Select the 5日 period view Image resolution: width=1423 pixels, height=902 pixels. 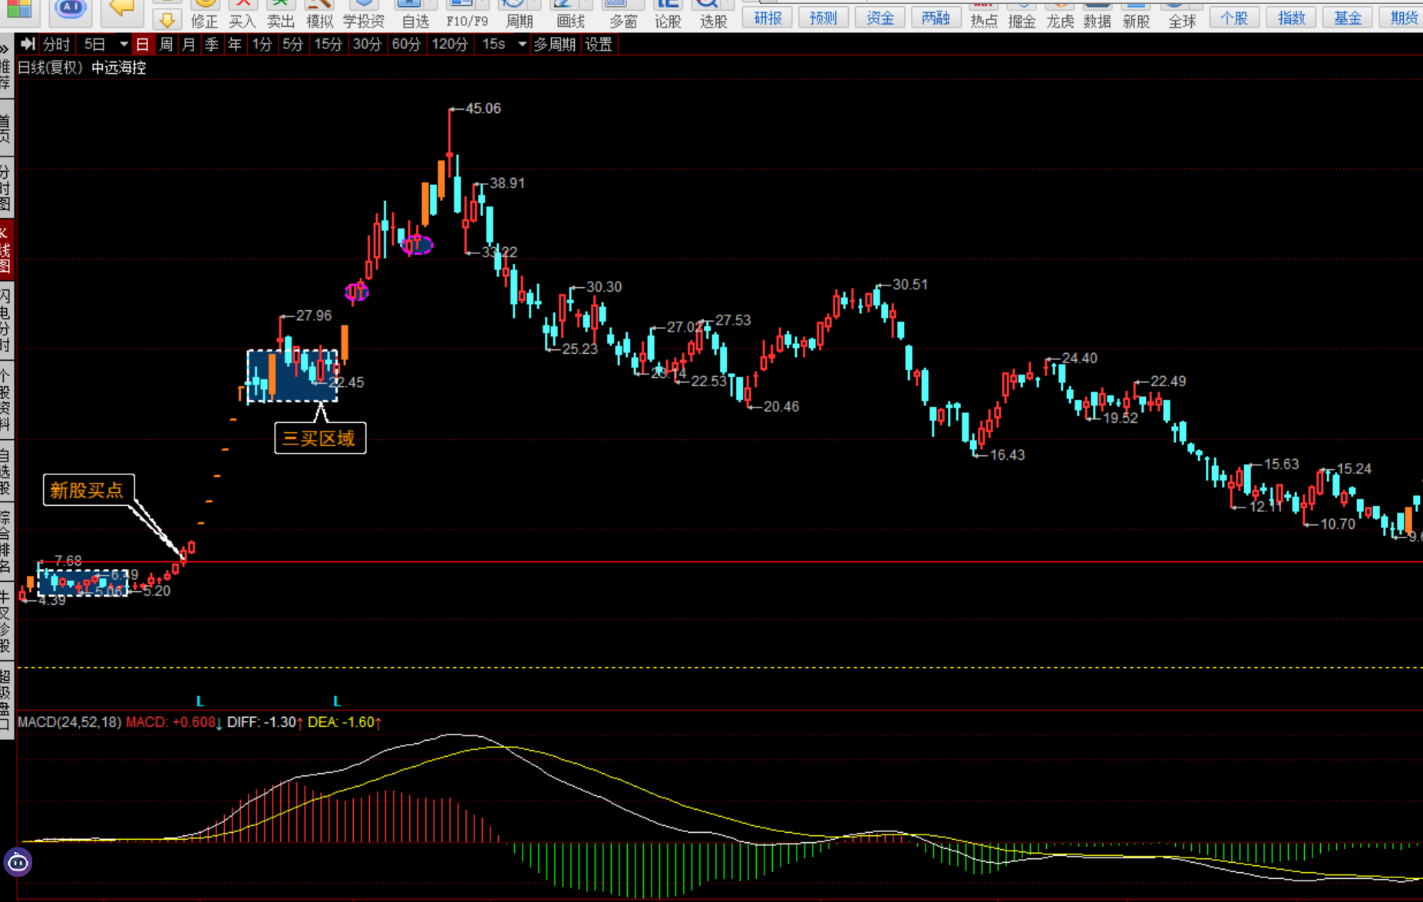95,45
